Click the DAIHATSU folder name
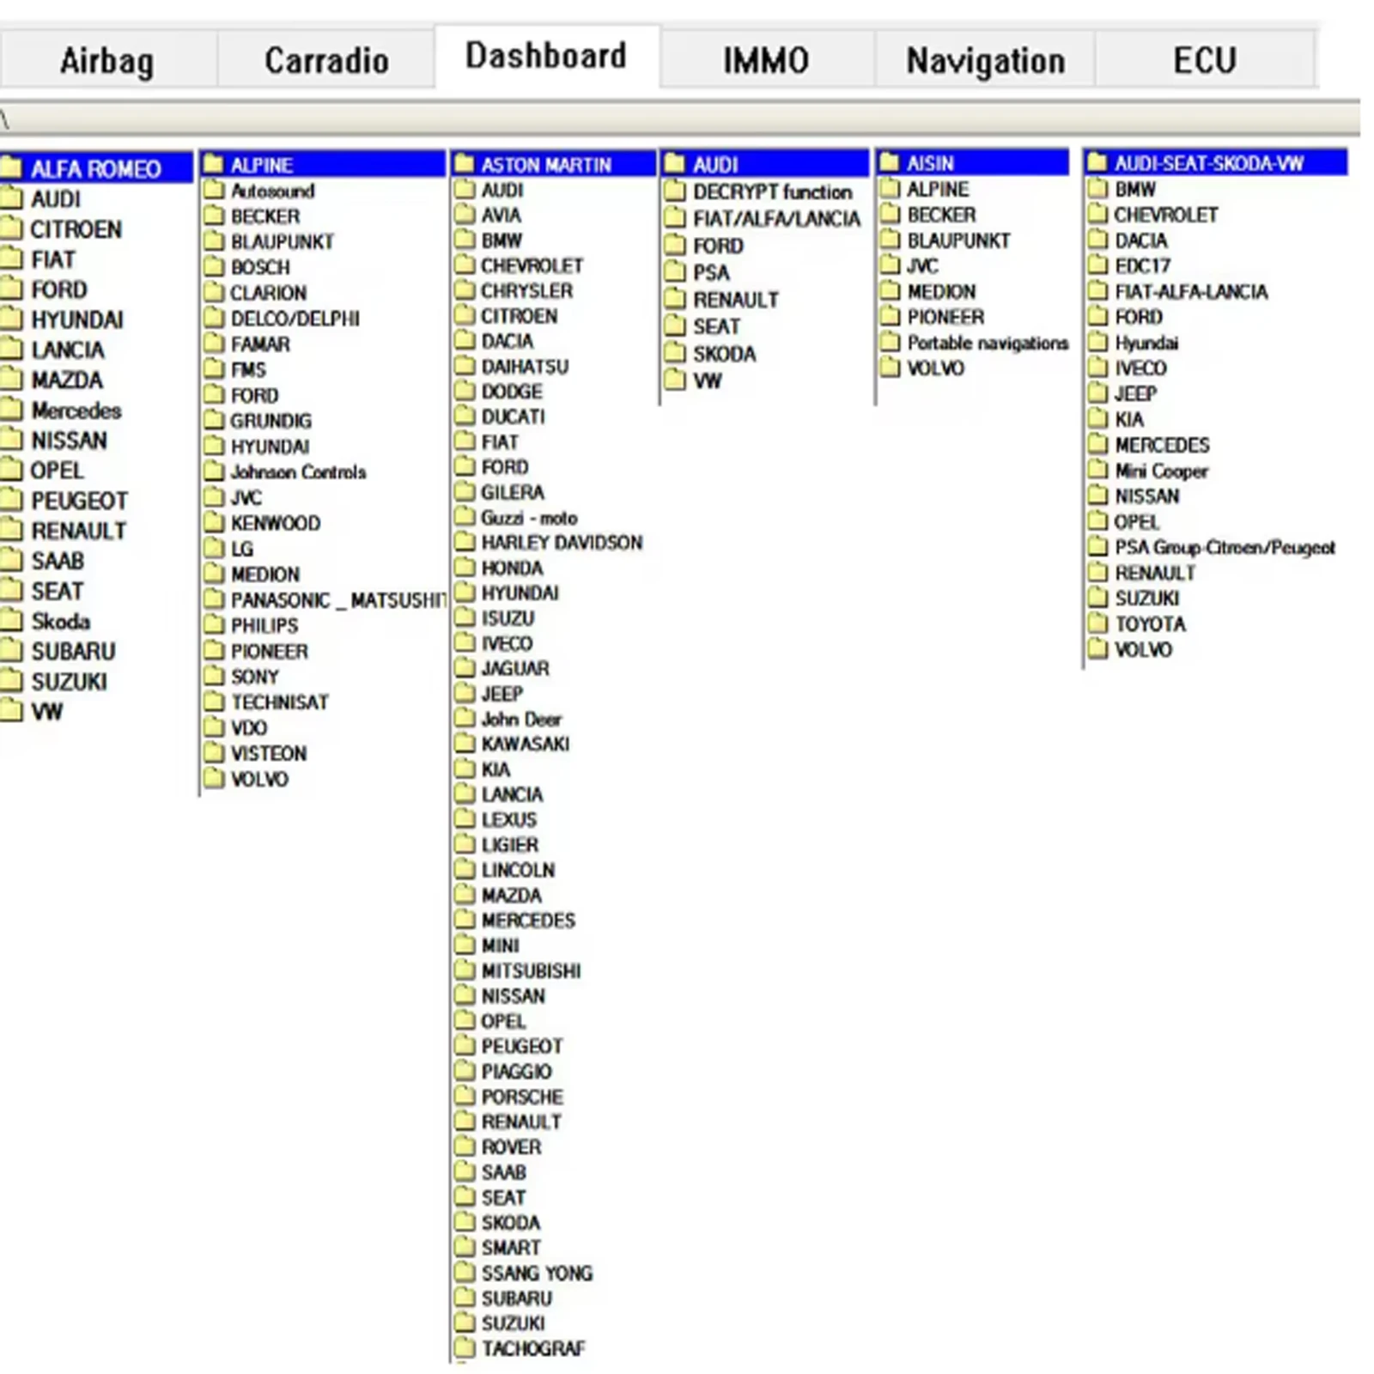1374x1374 pixels. click(x=525, y=367)
